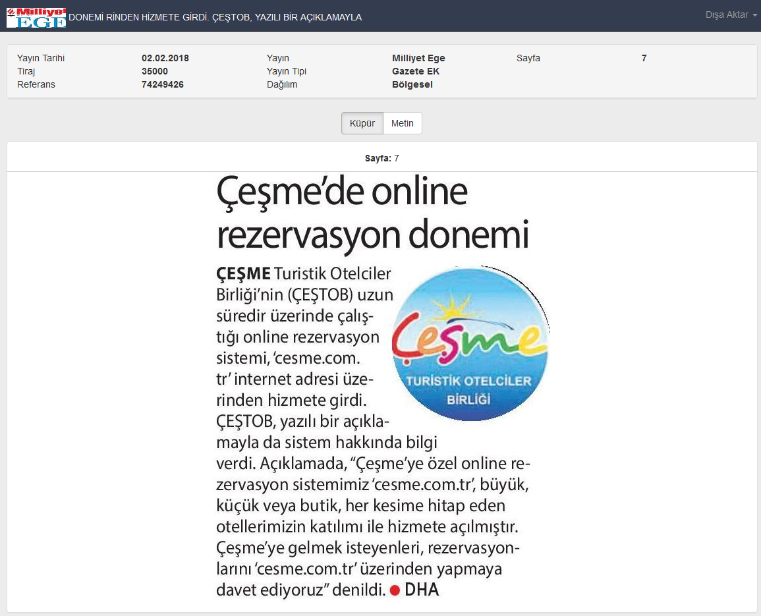Switch to the Metin tab
Image resolution: width=761 pixels, height=616 pixels.
pos(403,123)
